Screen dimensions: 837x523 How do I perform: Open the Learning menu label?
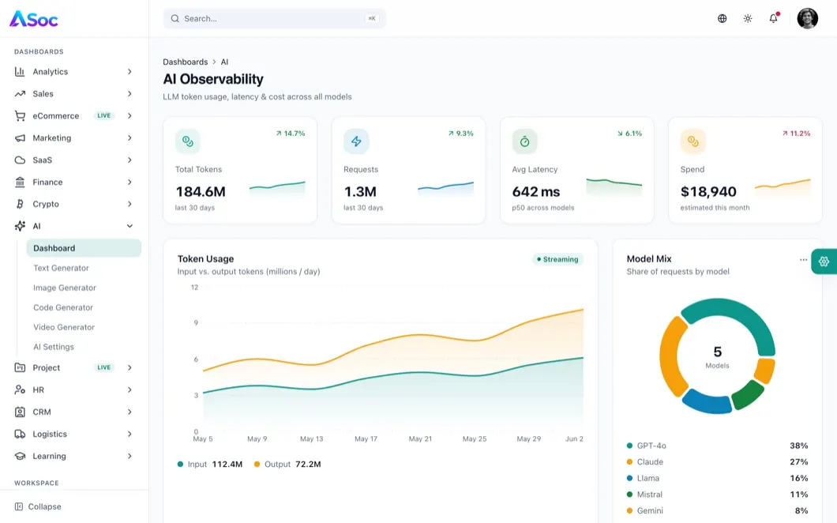[49, 456]
